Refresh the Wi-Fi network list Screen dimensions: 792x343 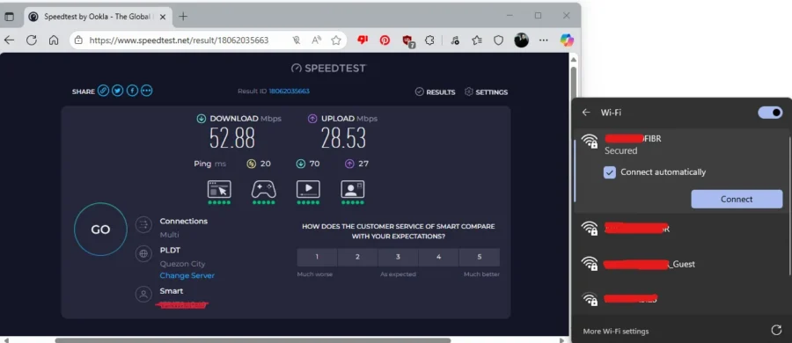[776, 331]
